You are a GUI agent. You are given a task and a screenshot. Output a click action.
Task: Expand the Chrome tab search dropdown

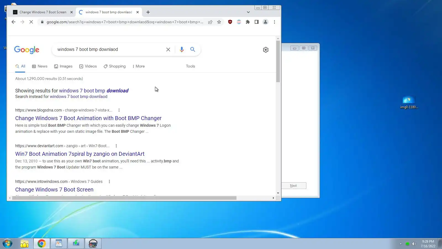tap(248, 12)
